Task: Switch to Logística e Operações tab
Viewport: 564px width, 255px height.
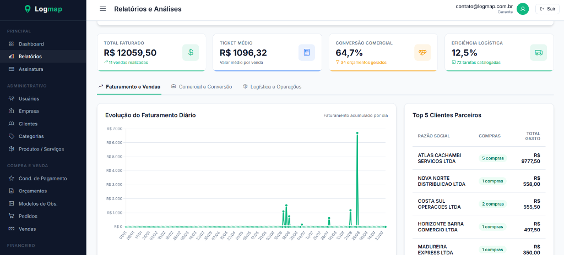Action: coord(272,87)
